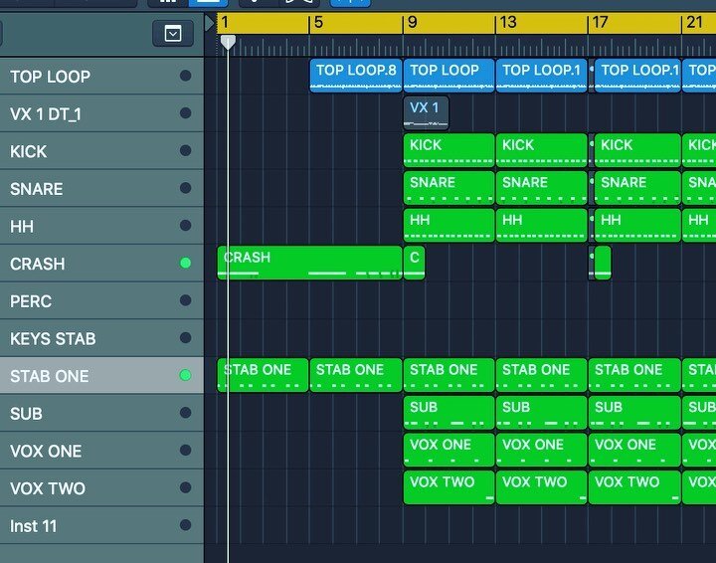Select the HH track header

[x=101, y=226]
